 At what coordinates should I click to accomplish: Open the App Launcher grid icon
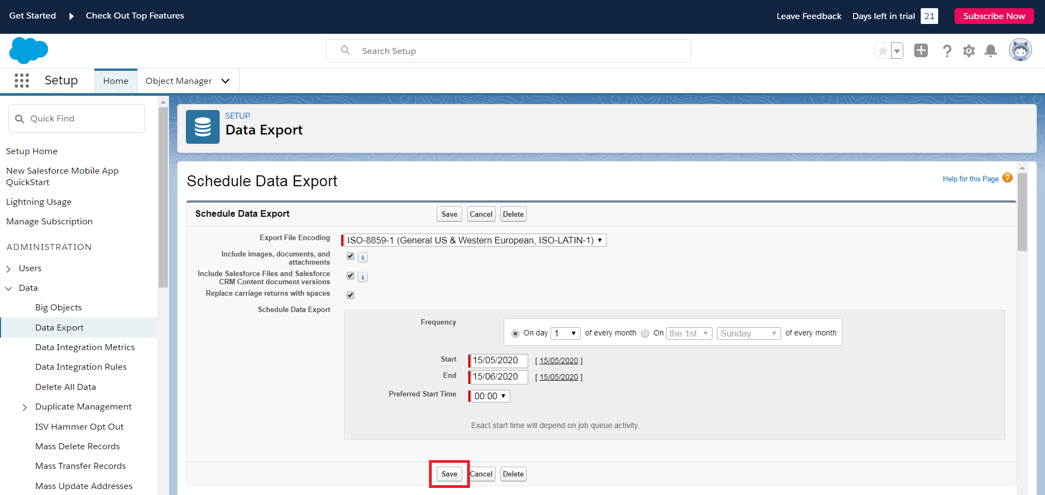point(21,80)
